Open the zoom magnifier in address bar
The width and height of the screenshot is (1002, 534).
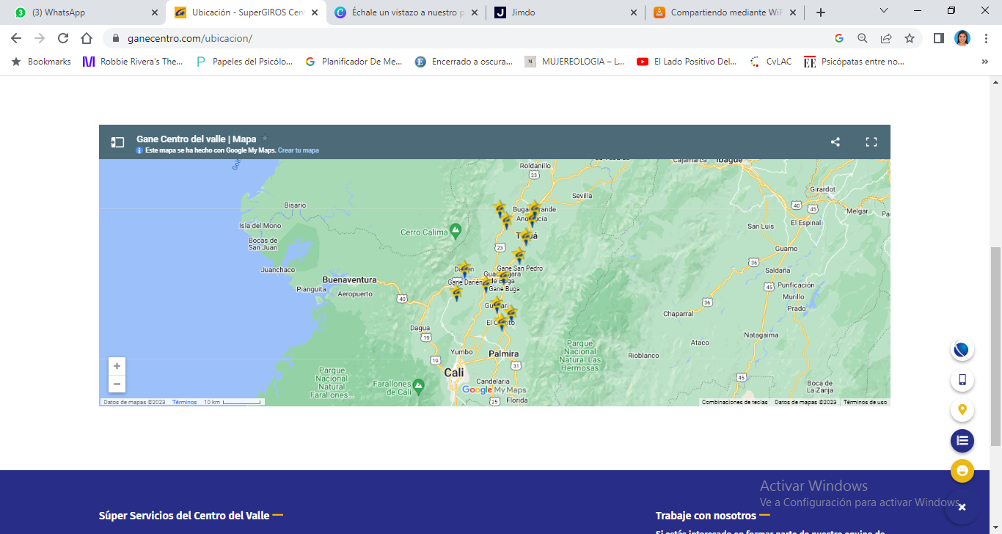863,38
